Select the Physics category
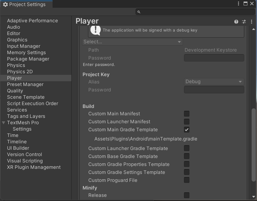This screenshot has width=257, height=201. [x=16, y=65]
